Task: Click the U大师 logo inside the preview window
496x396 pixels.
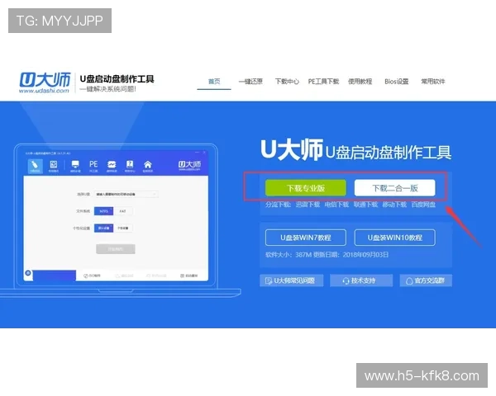Action: [189, 165]
